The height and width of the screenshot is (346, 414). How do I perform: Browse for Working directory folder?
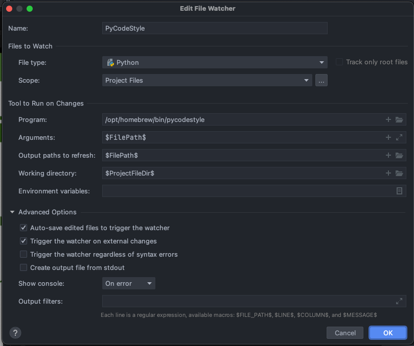(x=399, y=174)
